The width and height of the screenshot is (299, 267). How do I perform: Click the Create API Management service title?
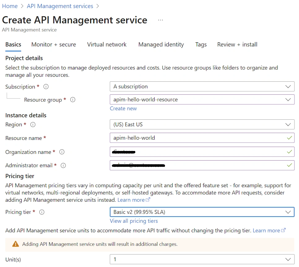point(75,20)
